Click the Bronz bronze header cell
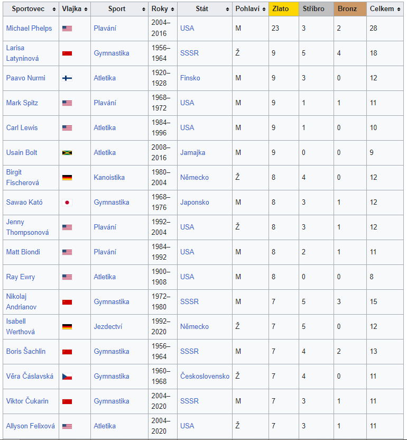This screenshot has width=407, height=440. coord(350,9)
